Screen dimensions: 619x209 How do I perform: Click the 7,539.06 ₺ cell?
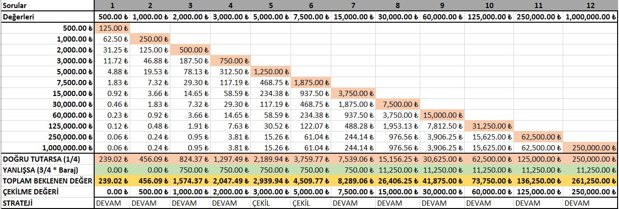pyautogui.click(x=354, y=159)
